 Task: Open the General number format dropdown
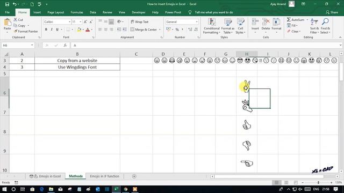coord(197,21)
